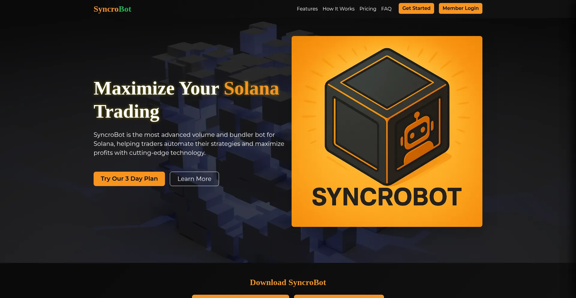The height and width of the screenshot is (298, 576).
Task: Go to the How It Works section
Action: (x=338, y=9)
